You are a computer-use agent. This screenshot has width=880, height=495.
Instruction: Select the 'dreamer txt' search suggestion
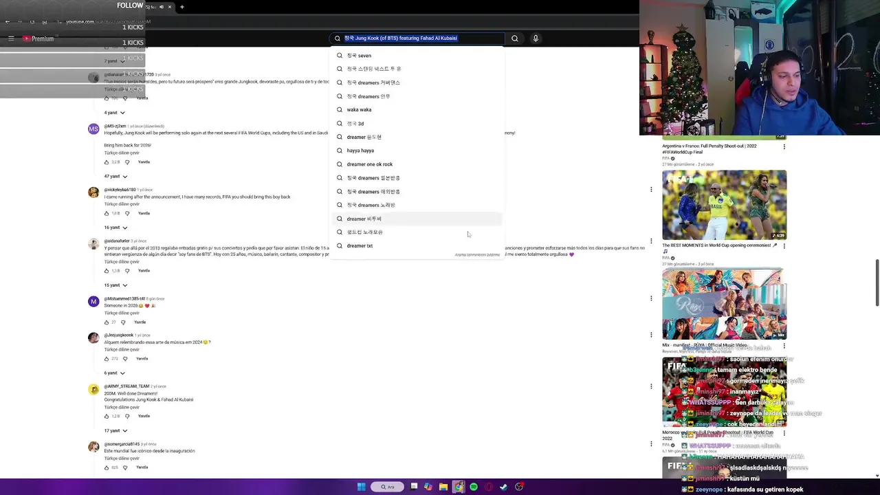point(417,245)
